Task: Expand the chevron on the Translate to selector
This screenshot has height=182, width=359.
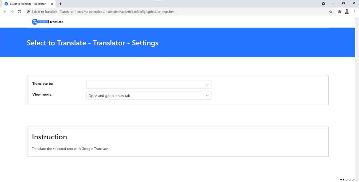Action: point(207,85)
